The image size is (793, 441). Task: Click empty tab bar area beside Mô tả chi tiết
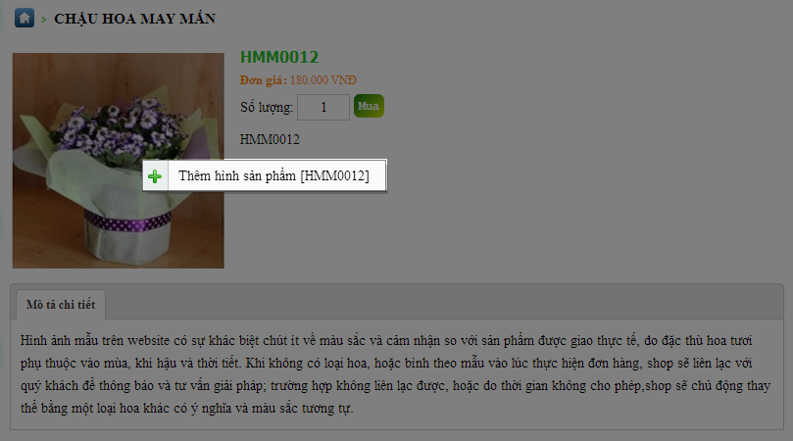tap(444, 303)
